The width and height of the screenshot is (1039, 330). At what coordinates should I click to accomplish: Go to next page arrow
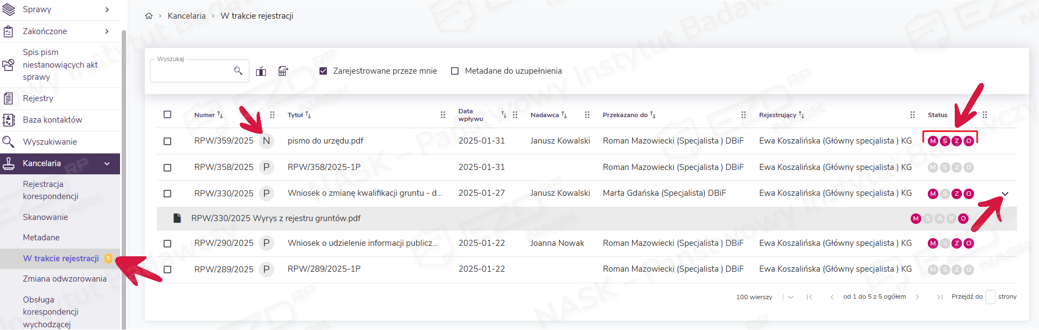(x=917, y=297)
